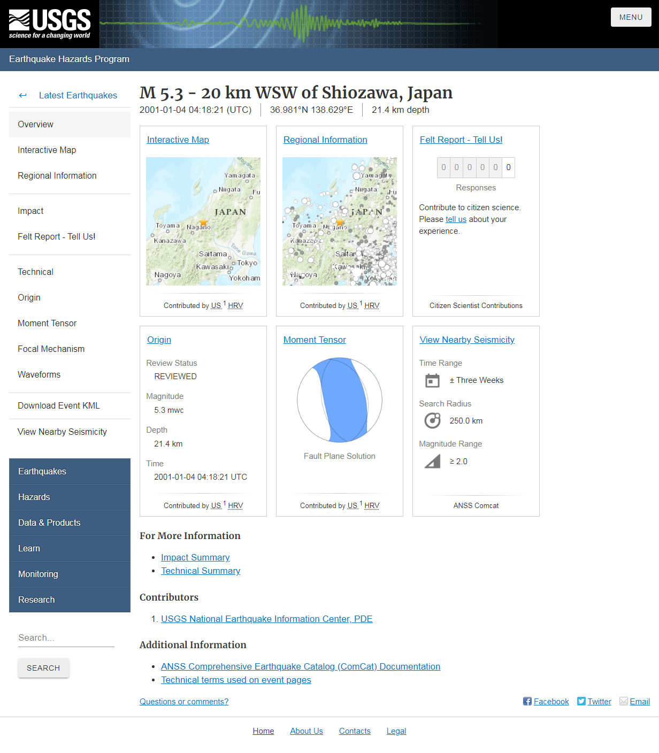Click the Responses counter digits
Image resolution: width=659 pixels, height=753 pixels.
[476, 167]
